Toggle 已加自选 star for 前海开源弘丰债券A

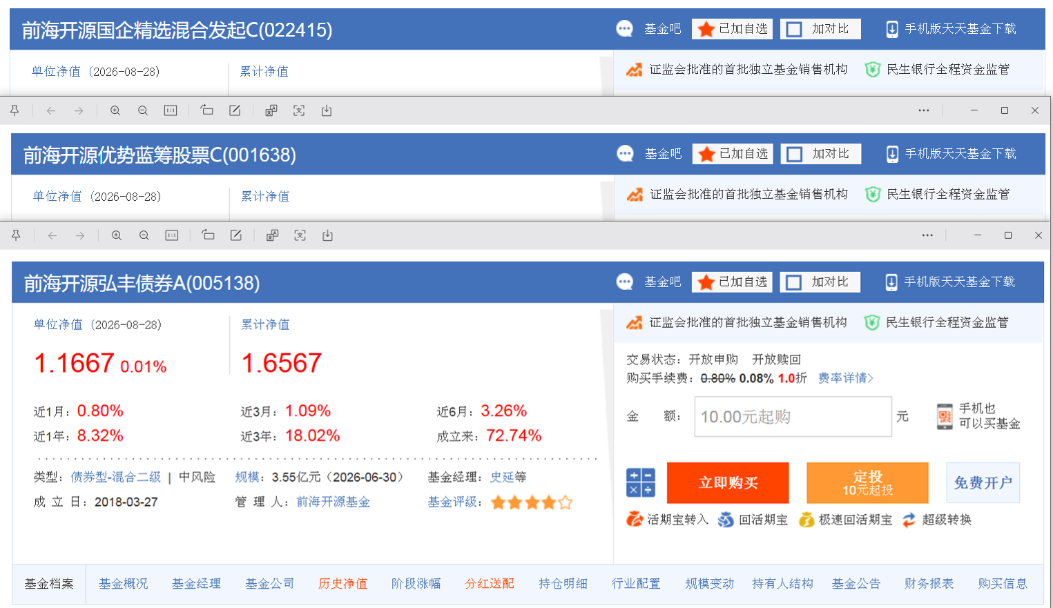coord(733,282)
